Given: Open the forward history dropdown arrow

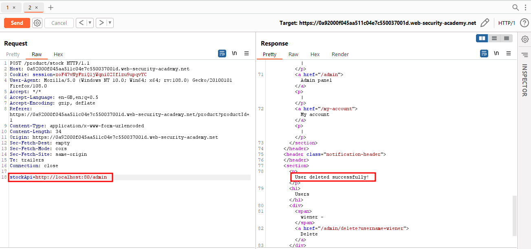Looking at the screenshot, I should [110, 23].
